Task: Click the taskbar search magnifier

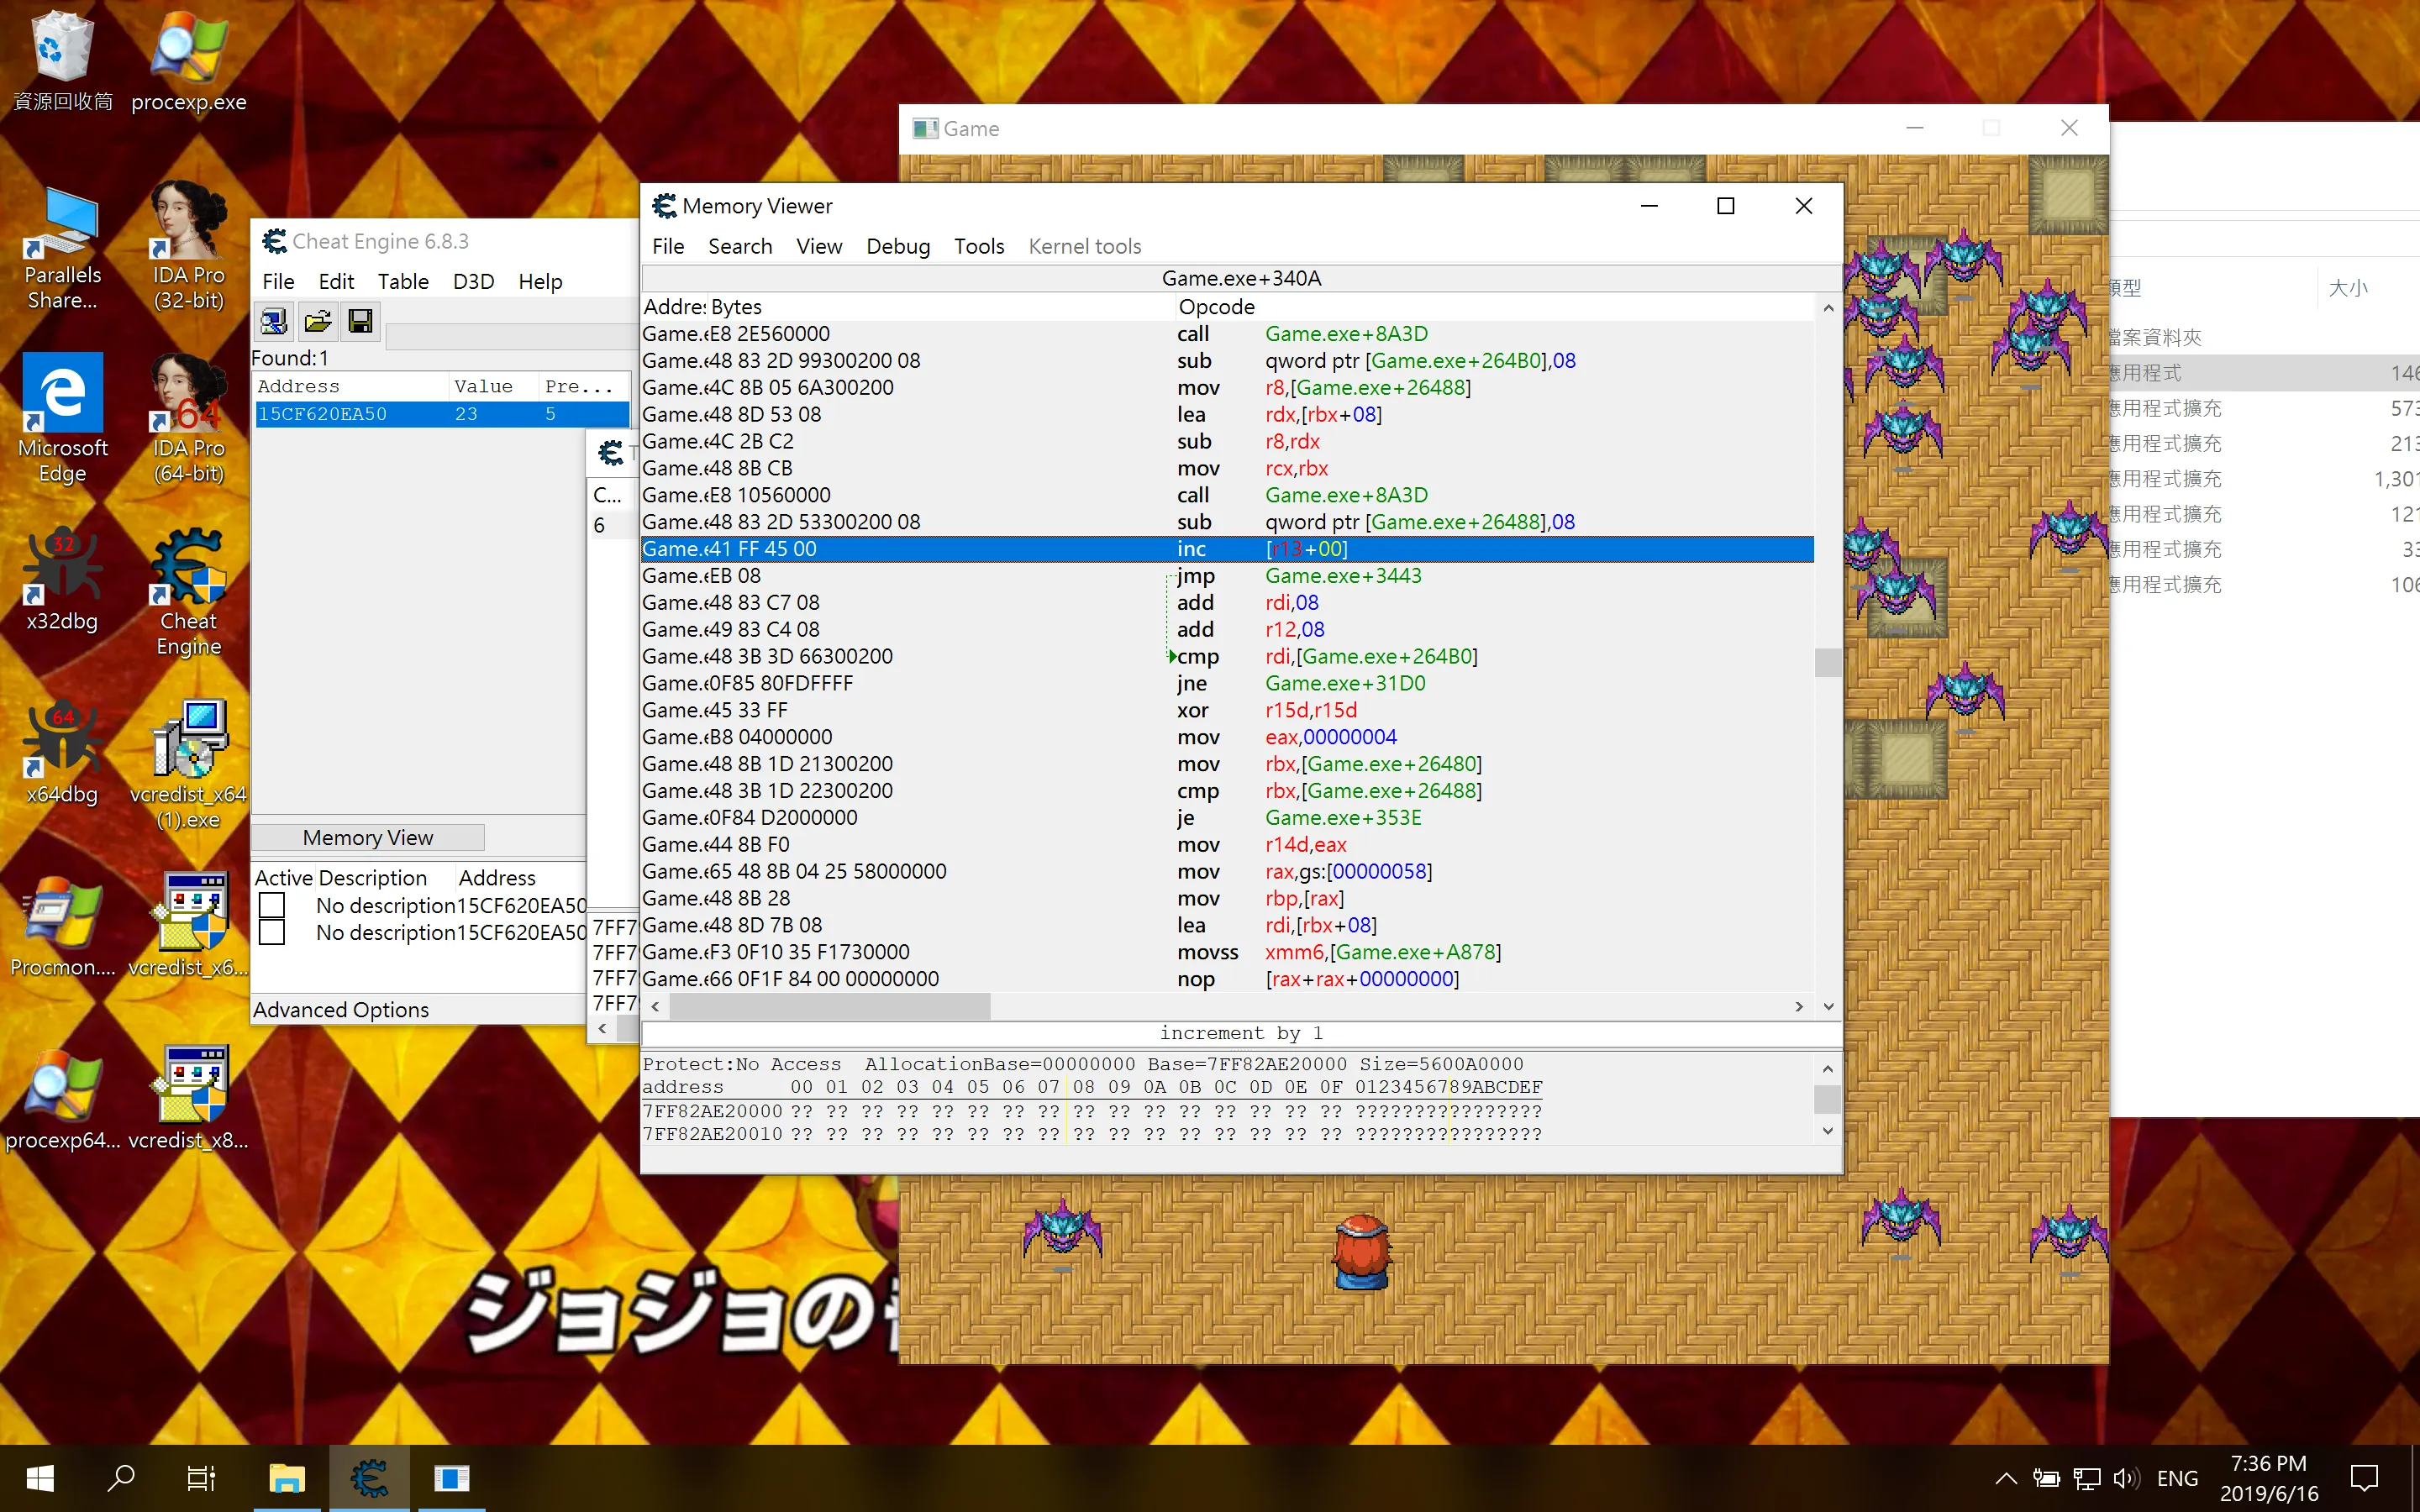Action: click(x=121, y=1478)
